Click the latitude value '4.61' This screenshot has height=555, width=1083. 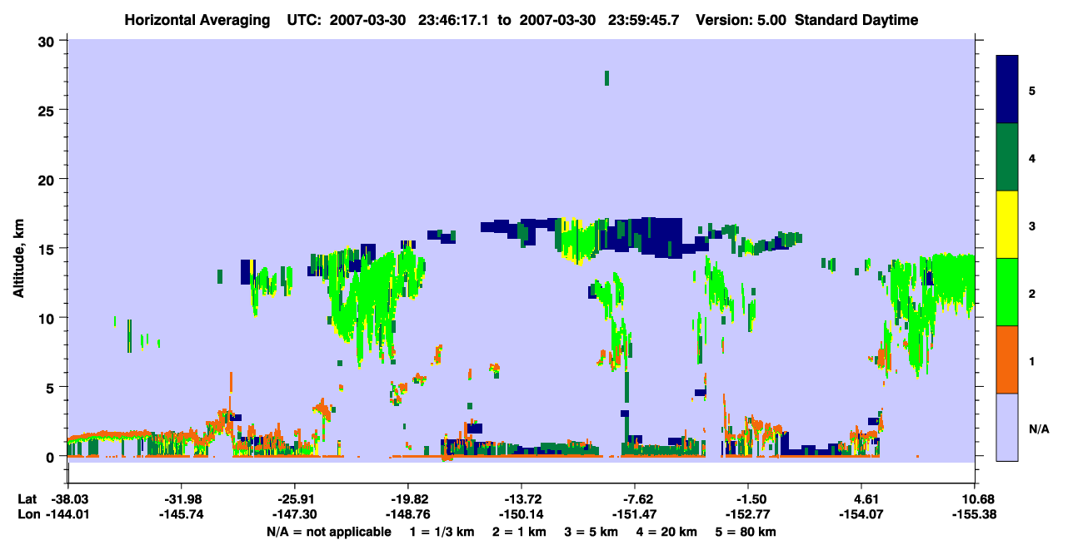(x=861, y=499)
